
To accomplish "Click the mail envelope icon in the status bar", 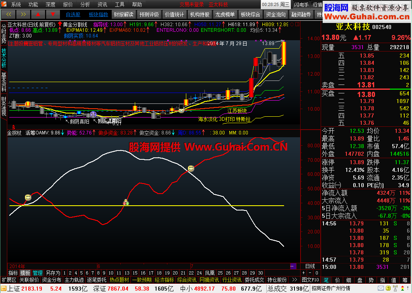I will pos(381,289).
